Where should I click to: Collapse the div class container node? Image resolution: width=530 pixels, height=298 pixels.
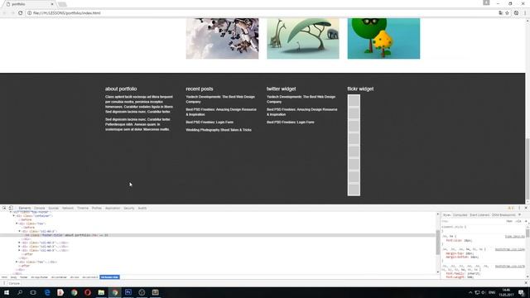click(x=14, y=216)
